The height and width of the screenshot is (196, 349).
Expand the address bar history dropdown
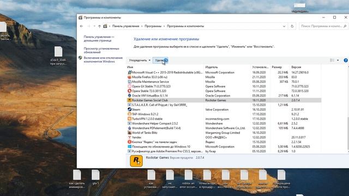tap(284, 26)
